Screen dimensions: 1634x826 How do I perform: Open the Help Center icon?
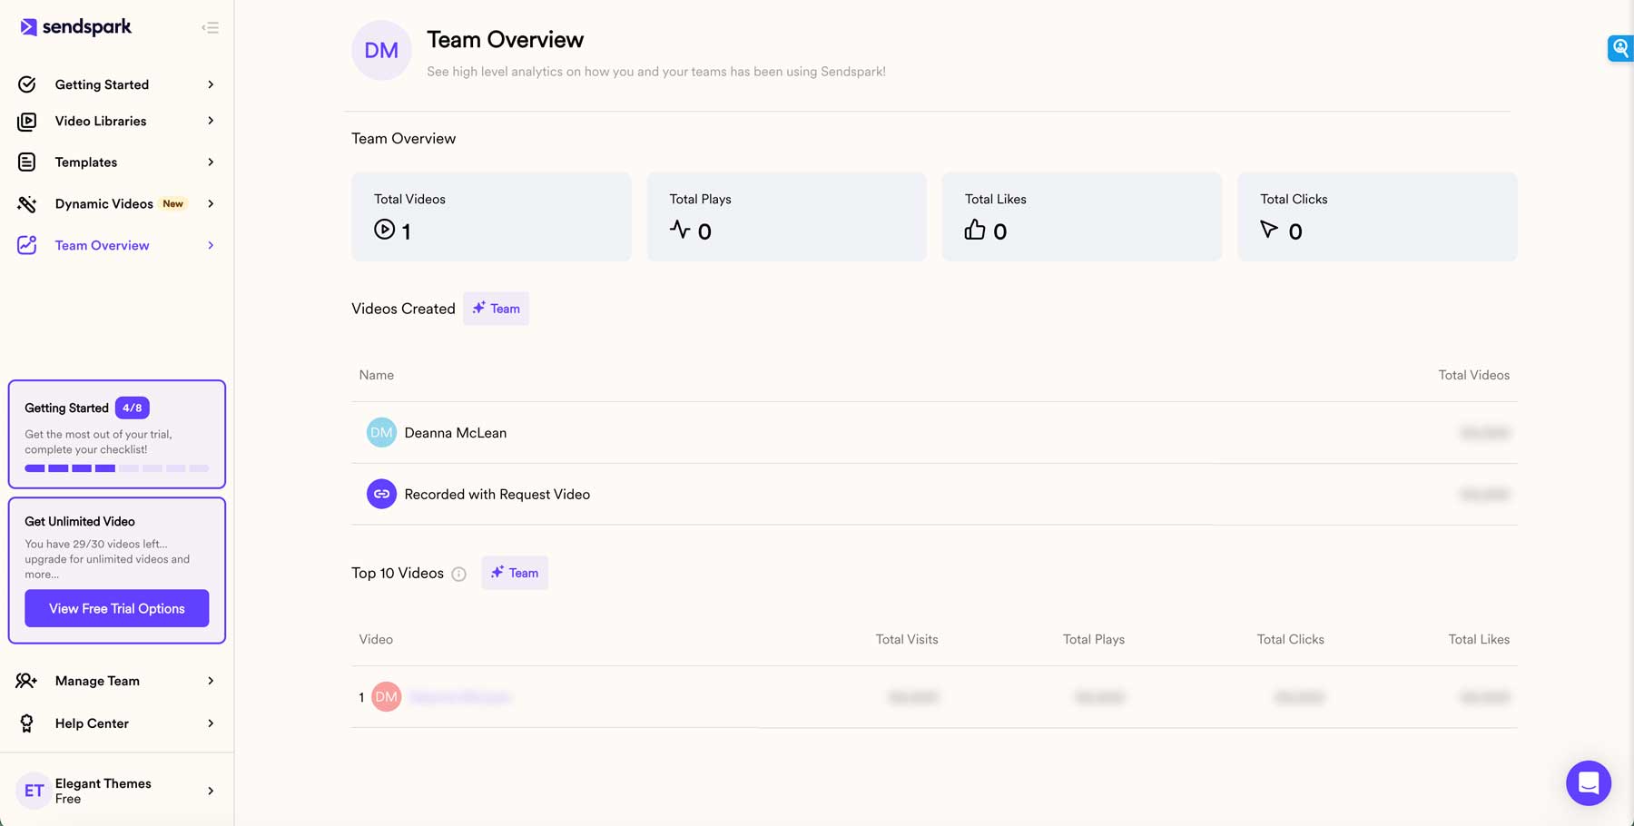click(x=27, y=723)
